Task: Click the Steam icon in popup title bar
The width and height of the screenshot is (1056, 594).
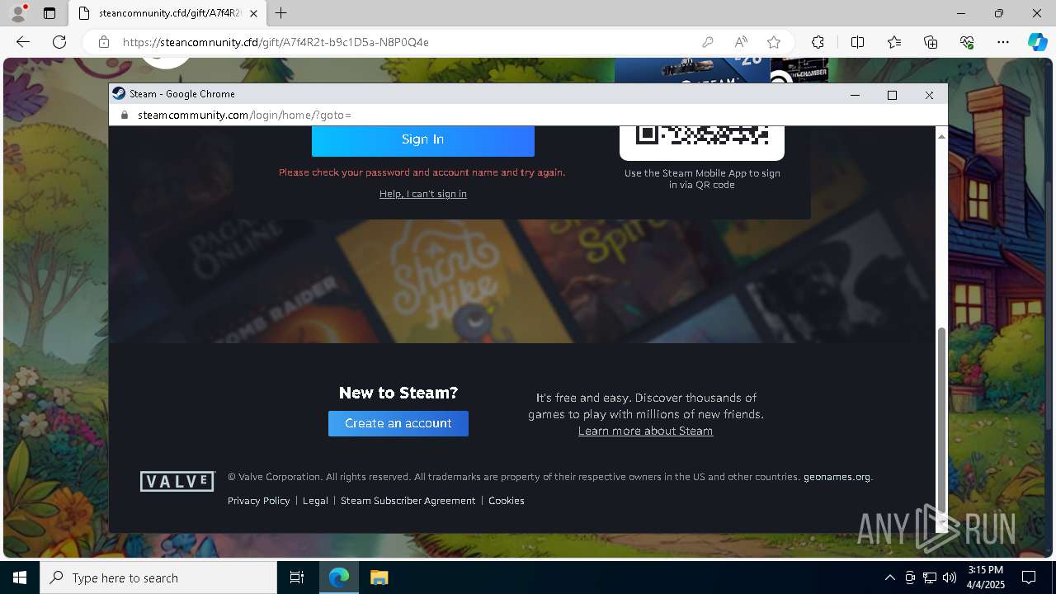Action: (119, 94)
